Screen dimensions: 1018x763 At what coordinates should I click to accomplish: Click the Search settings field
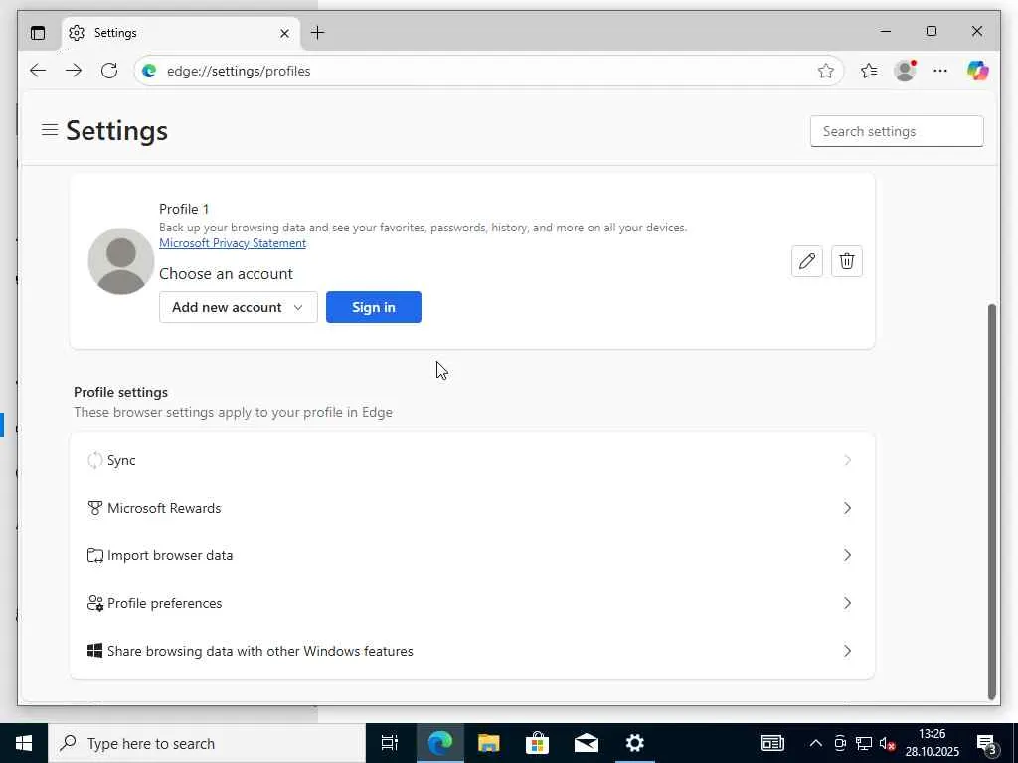(x=897, y=131)
